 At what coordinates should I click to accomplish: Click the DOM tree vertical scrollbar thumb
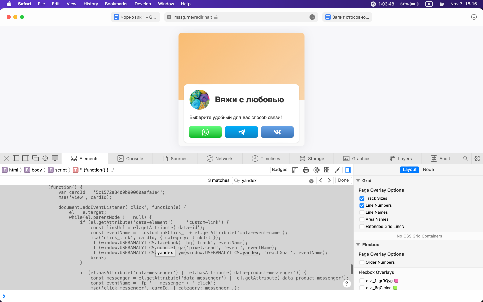[x=352, y=269]
